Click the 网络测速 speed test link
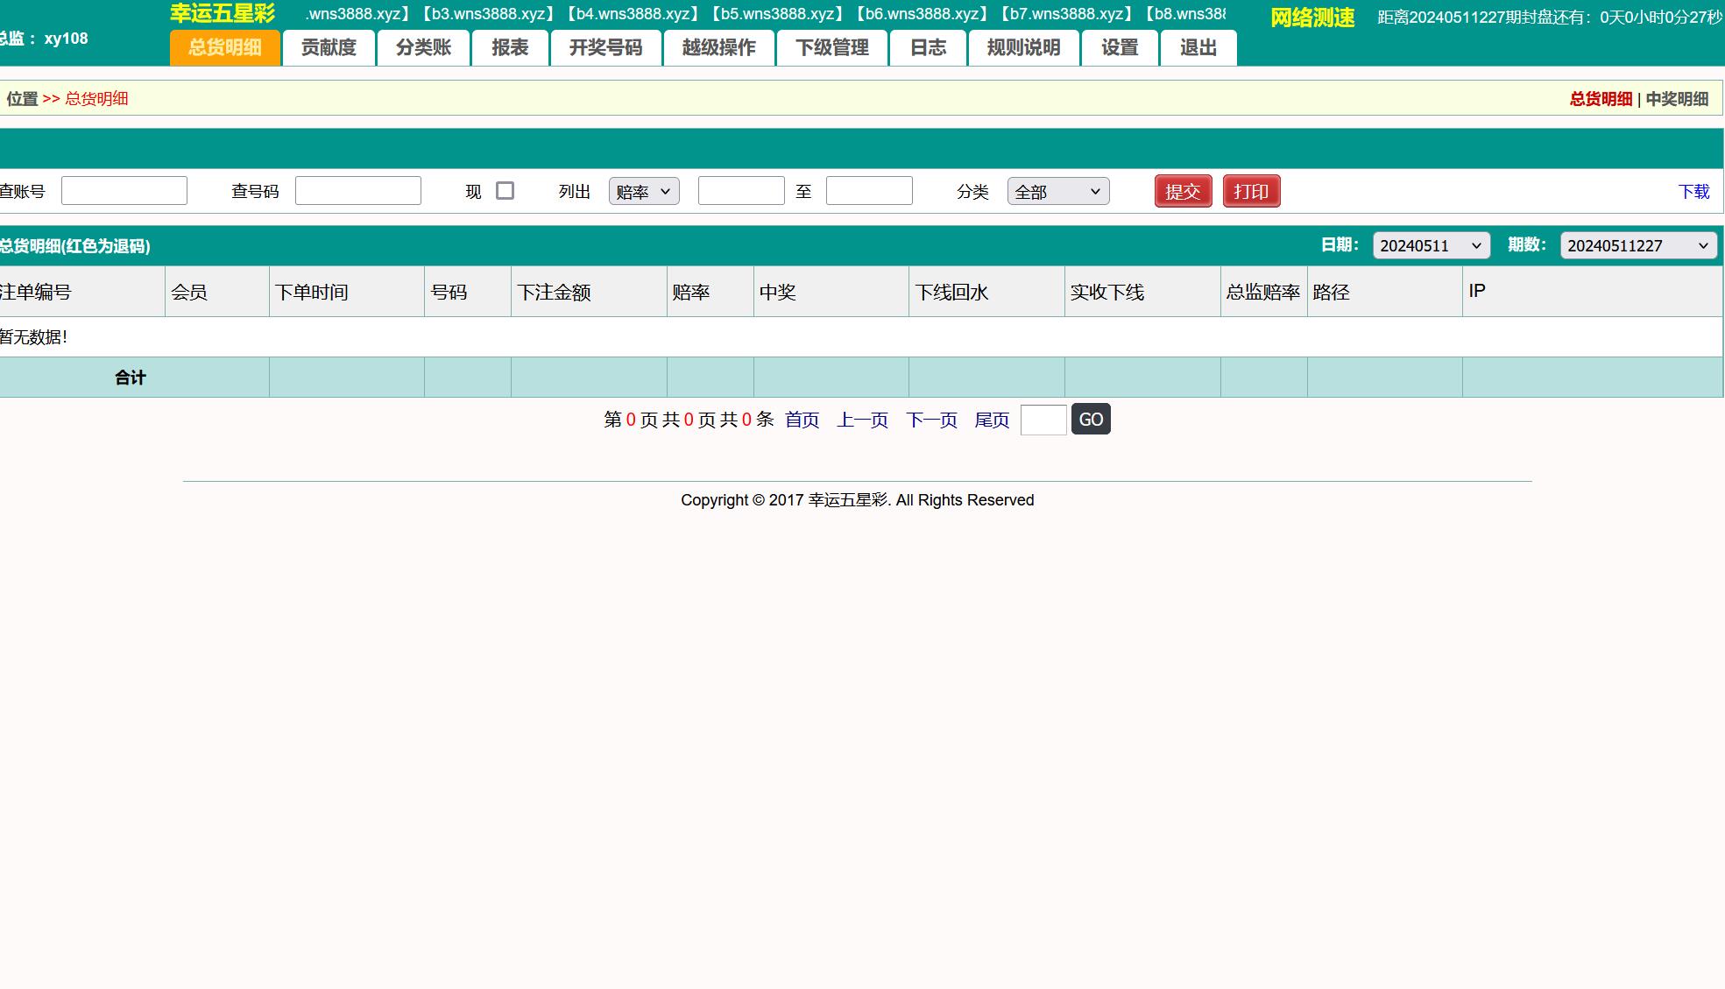This screenshot has height=989, width=1725. pyautogui.click(x=1312, y=18)
